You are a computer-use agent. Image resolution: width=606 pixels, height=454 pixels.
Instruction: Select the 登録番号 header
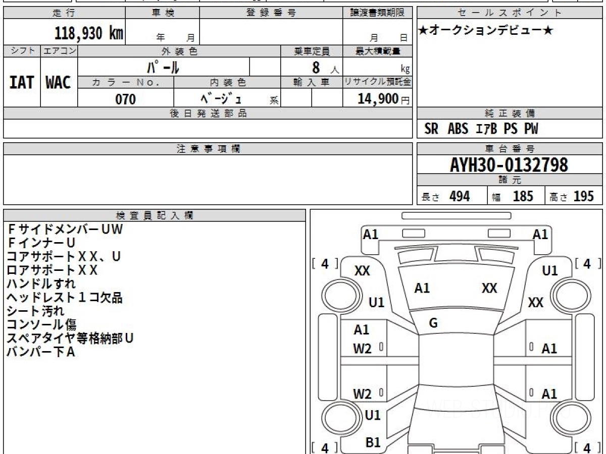point(271,13)
